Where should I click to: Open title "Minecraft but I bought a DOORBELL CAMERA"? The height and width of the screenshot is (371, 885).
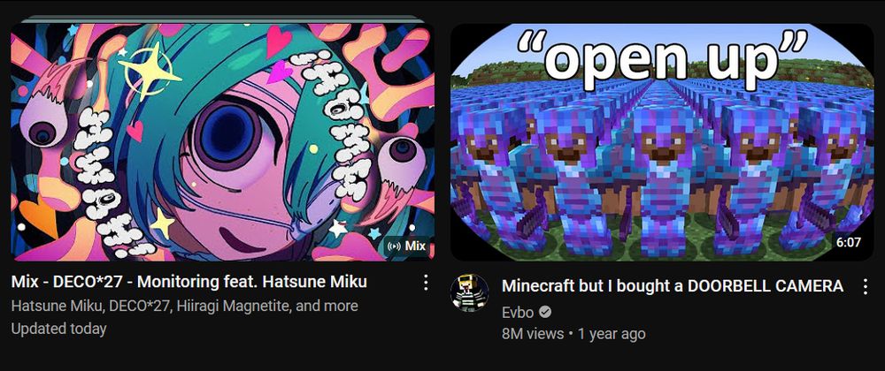[673, 286]
